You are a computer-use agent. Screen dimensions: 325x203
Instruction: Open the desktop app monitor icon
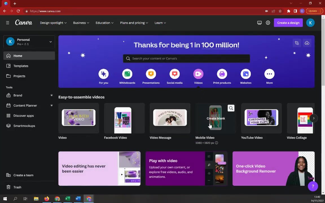click(x=259, y=23)
